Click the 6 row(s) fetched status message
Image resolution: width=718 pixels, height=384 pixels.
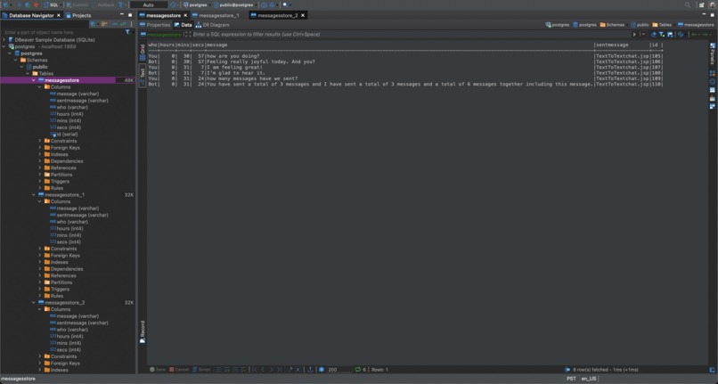click(x=606, y=370)
